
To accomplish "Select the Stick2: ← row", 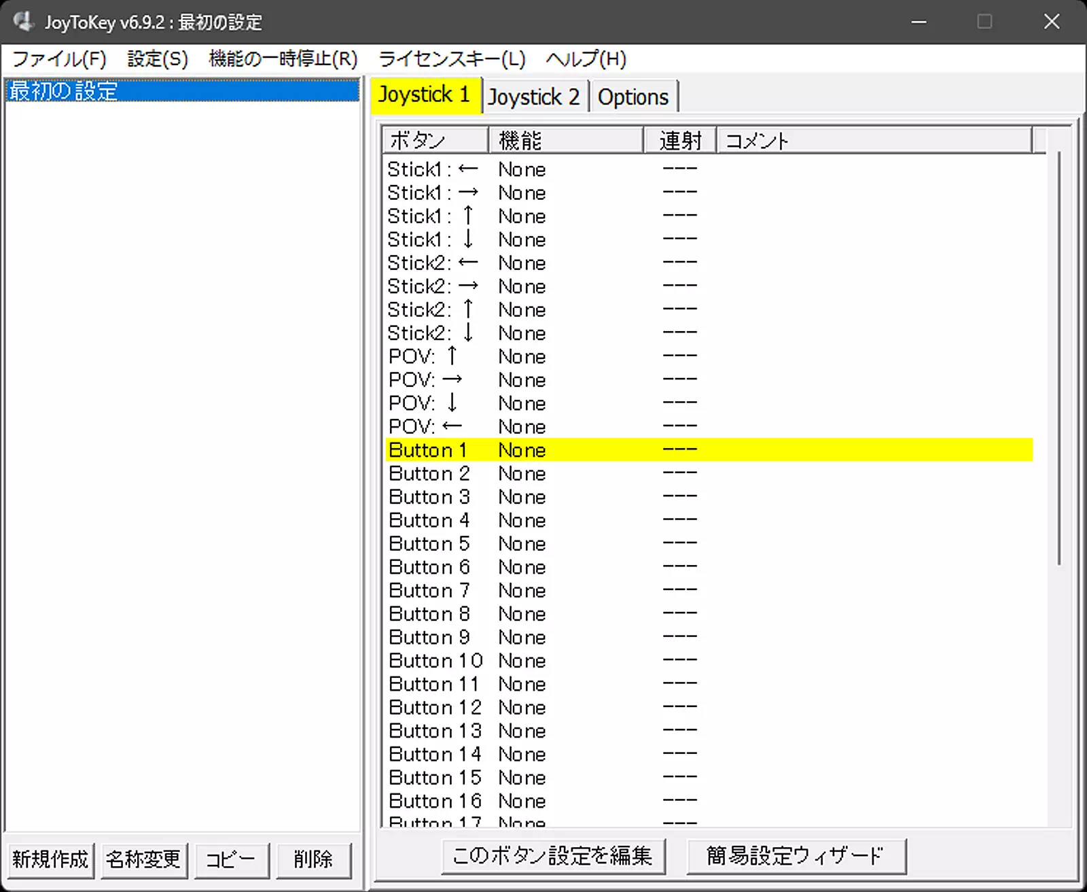I will (x=709, y=263).
